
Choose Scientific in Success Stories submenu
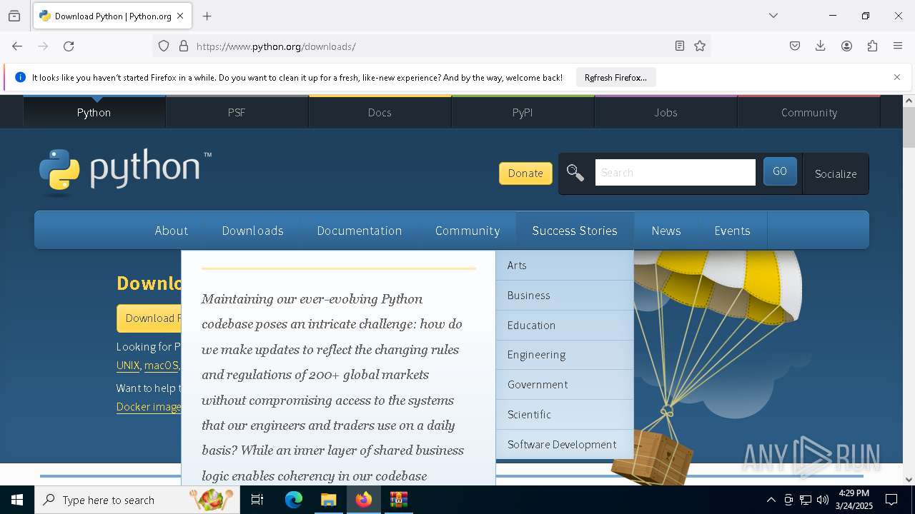pos(565,415)
